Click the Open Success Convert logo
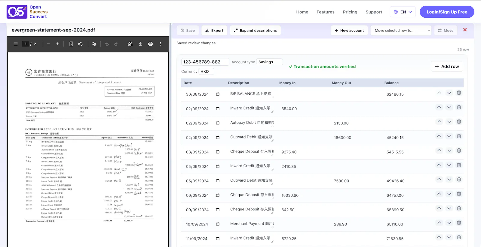 27,12
